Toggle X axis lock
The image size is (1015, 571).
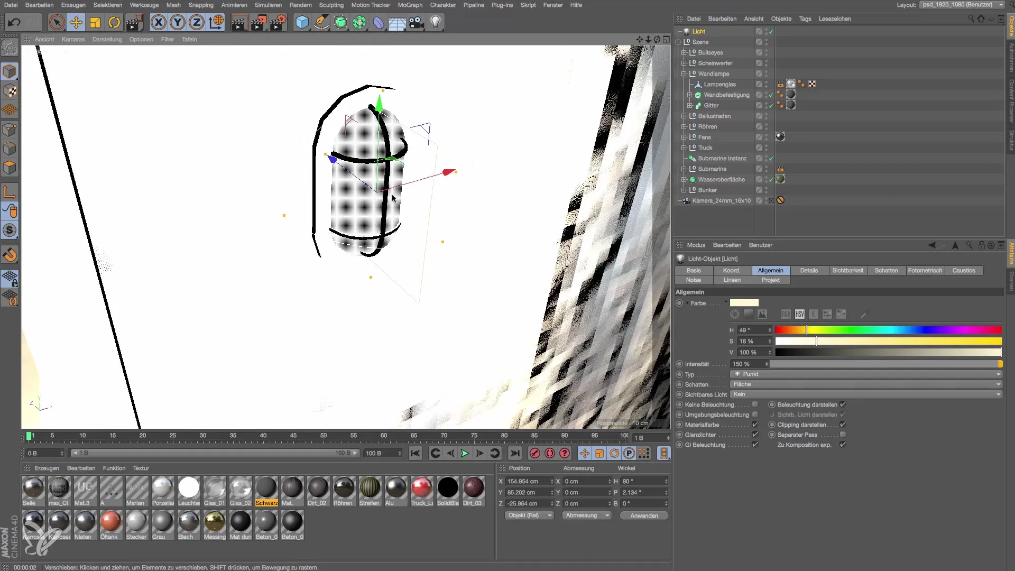(x=158, y=22)
